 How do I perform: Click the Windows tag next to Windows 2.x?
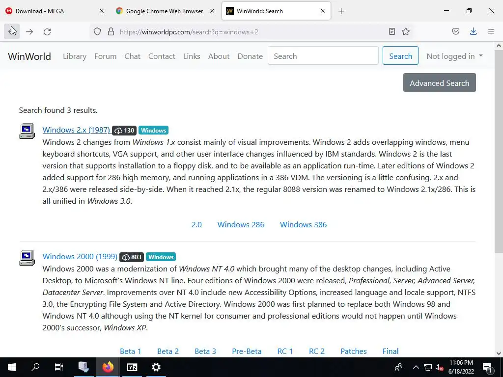point(153,131)
